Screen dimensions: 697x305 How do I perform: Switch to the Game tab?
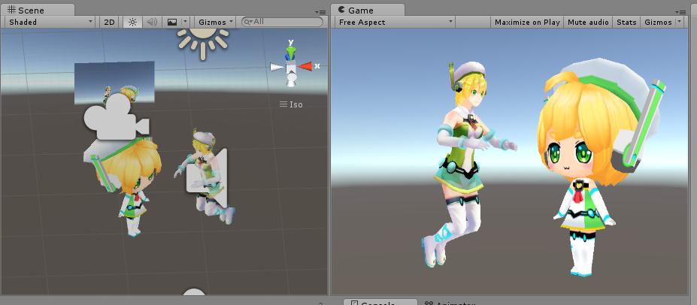tap(368, 11)
